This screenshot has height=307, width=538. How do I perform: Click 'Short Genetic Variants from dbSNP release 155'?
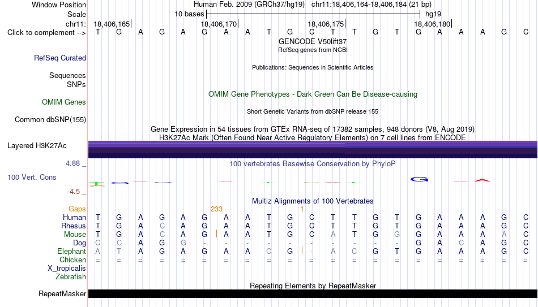coord(313,112)
